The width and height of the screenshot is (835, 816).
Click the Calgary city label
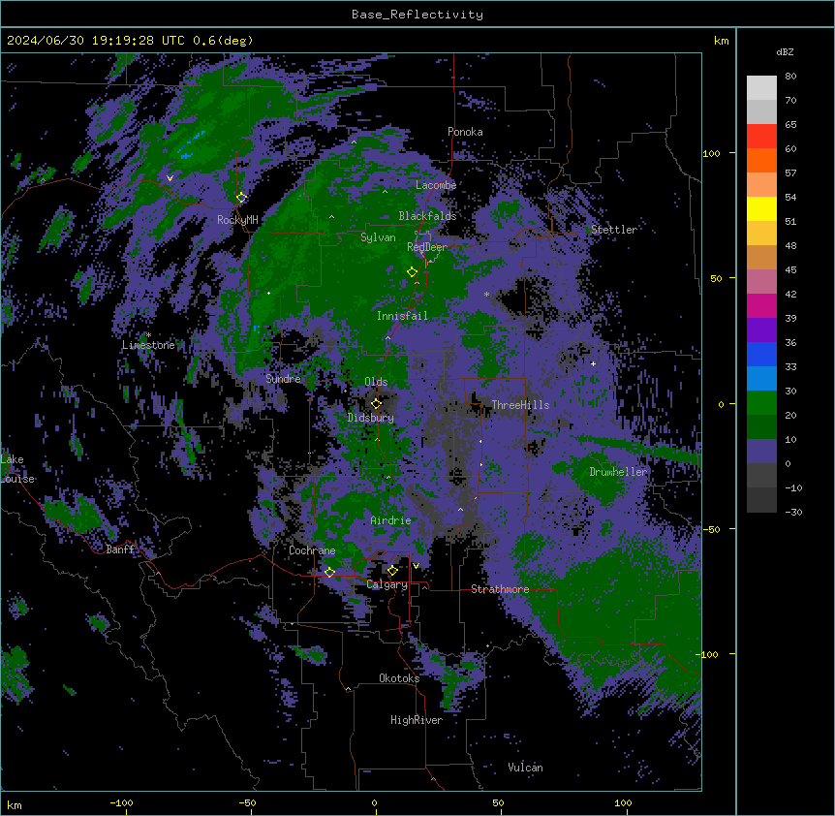pos(387,584)
